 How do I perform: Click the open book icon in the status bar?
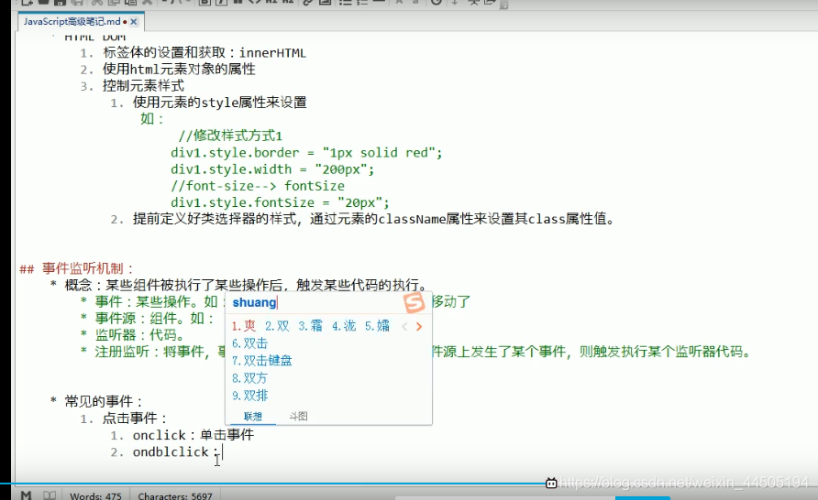click(50, 495)
